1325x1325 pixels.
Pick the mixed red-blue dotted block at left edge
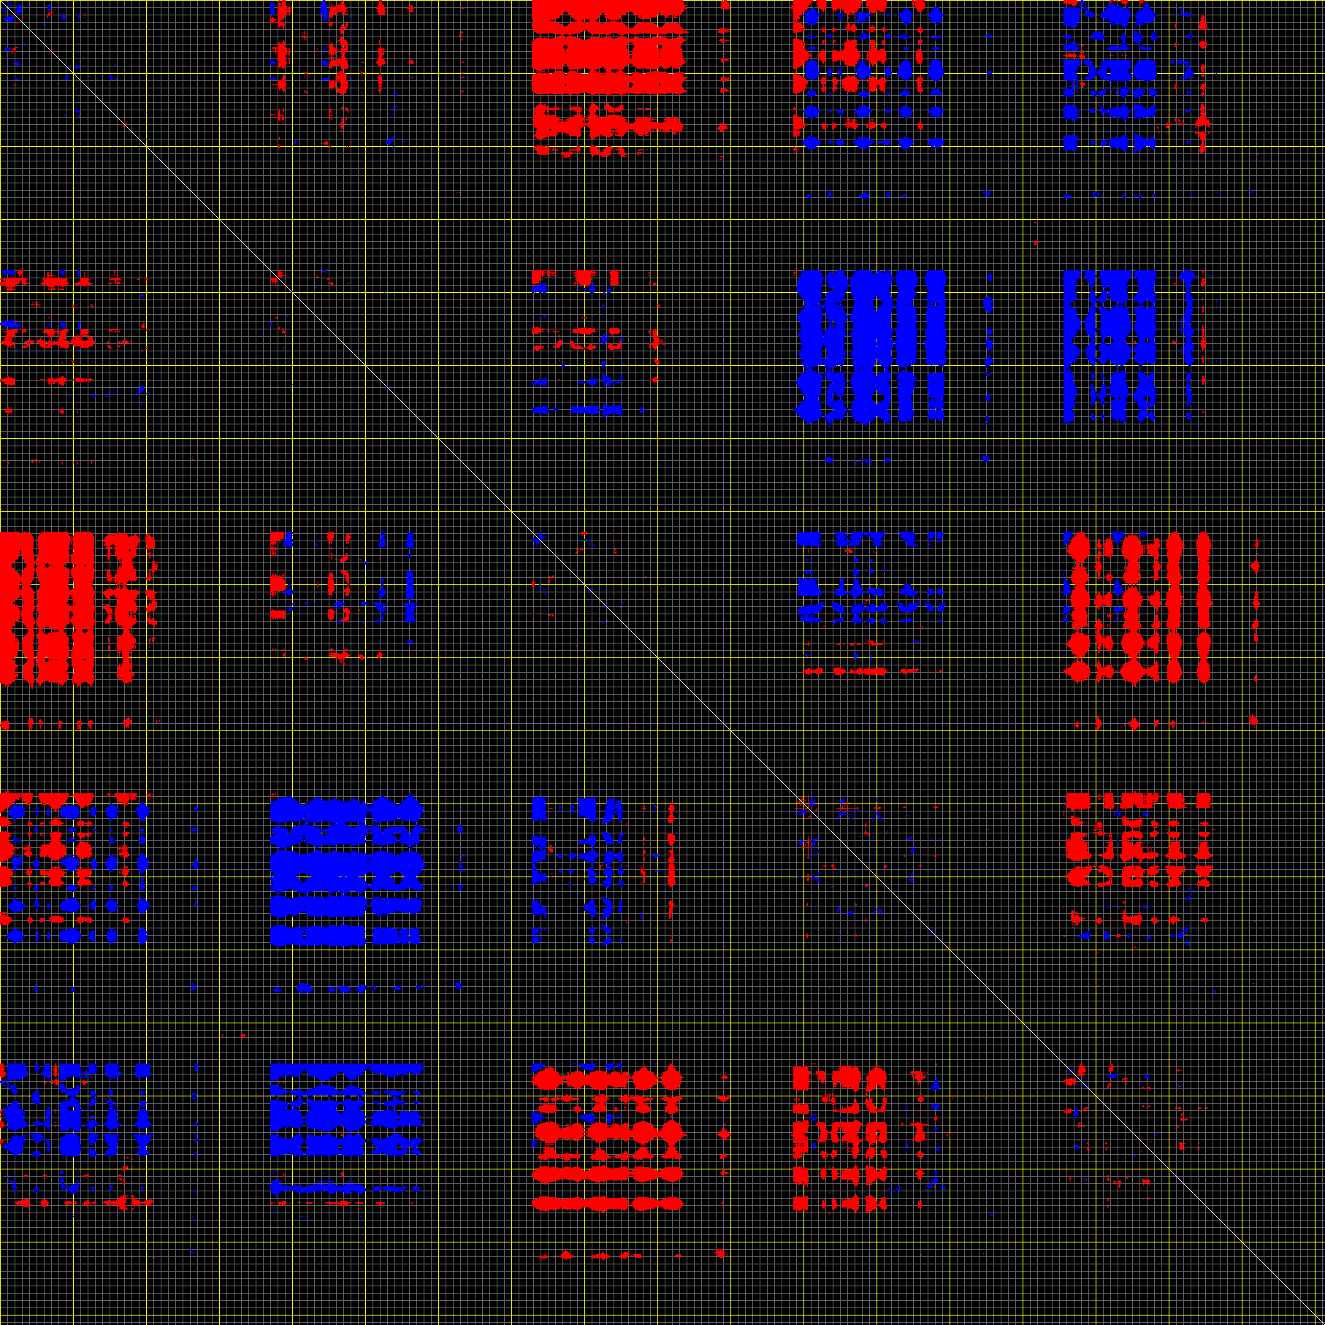[73, 868]
